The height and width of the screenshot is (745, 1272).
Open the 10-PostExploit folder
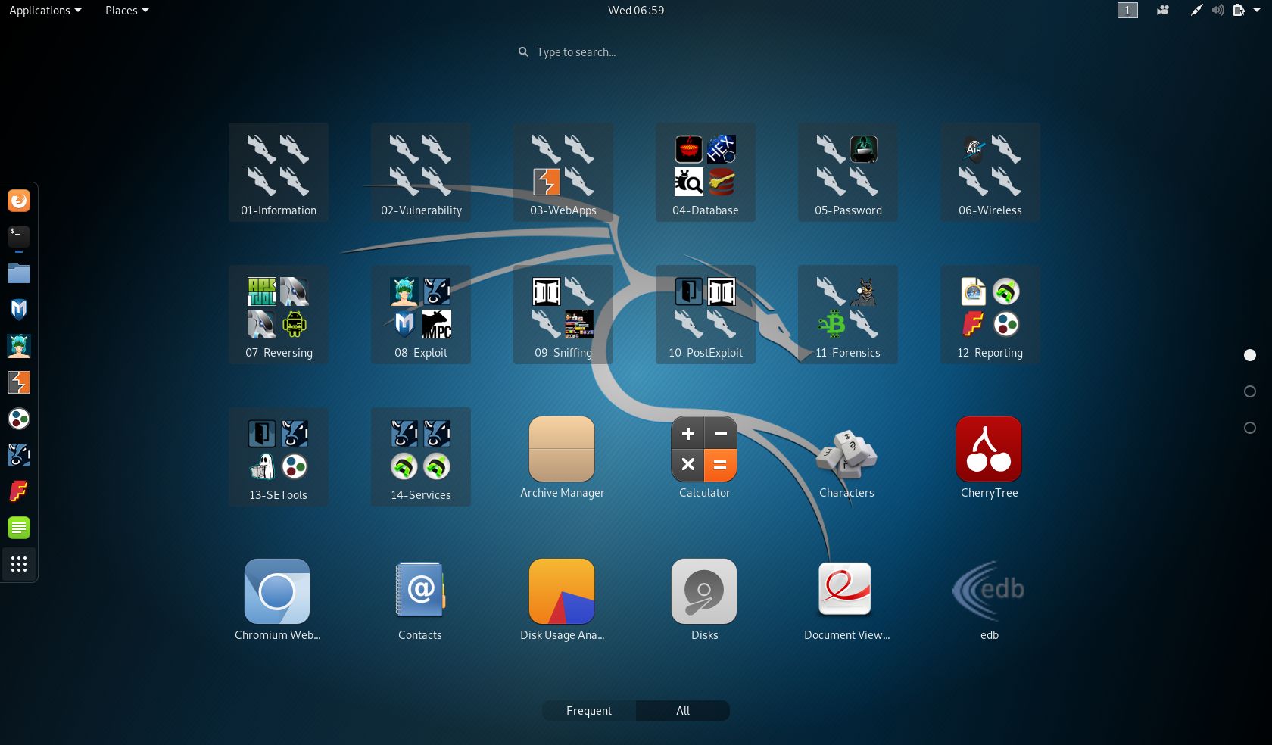click(x=706, y=315)
